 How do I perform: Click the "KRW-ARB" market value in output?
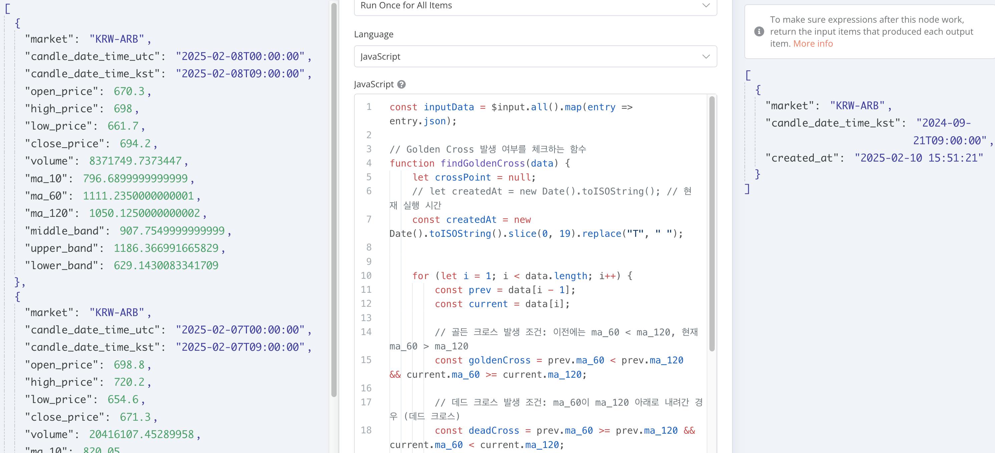pyautogui.click(x=857, y=106)
